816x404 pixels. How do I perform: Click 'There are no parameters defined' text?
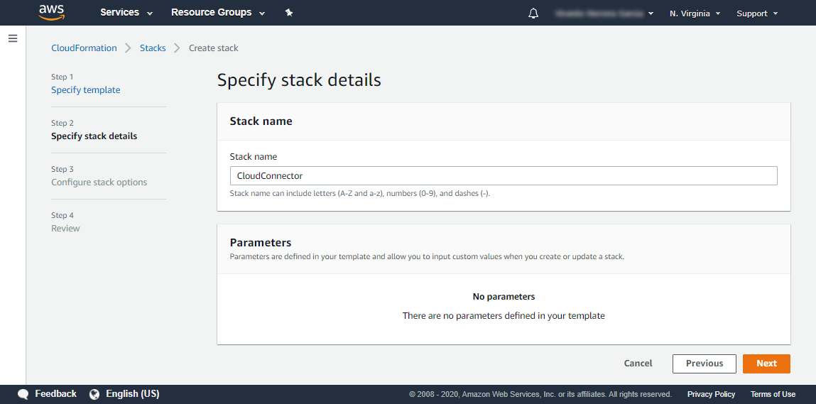coord(504,315)
